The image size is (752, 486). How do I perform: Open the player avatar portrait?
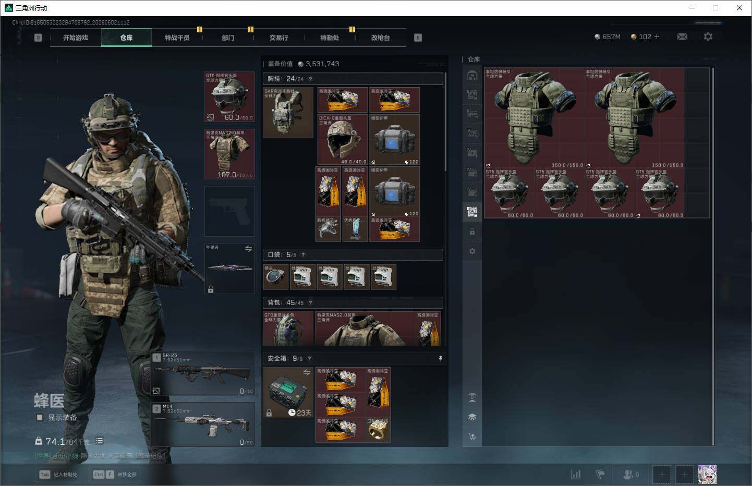(x=707, y=475)
